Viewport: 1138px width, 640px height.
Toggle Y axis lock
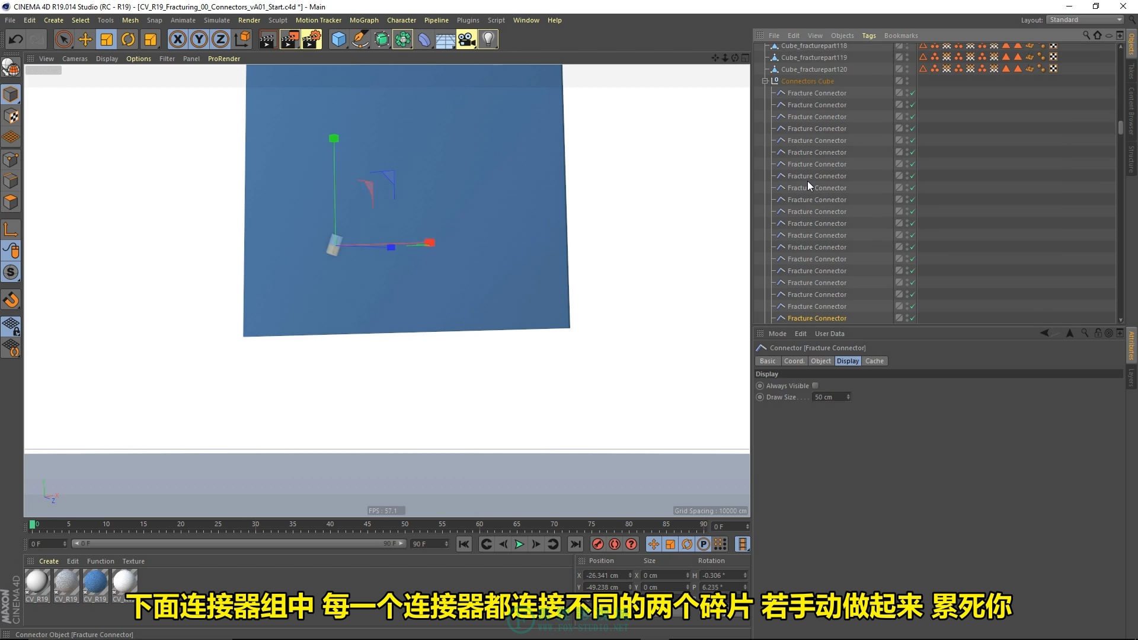(x=199, y=40)
